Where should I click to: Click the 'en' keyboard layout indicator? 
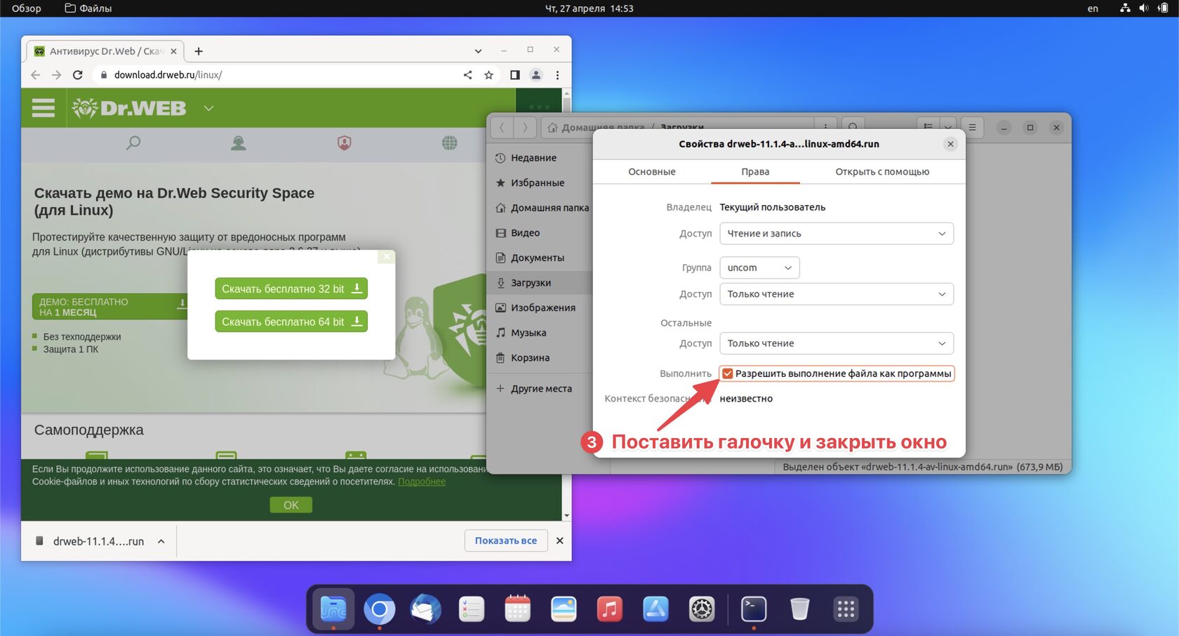(x=1093, y=8)
